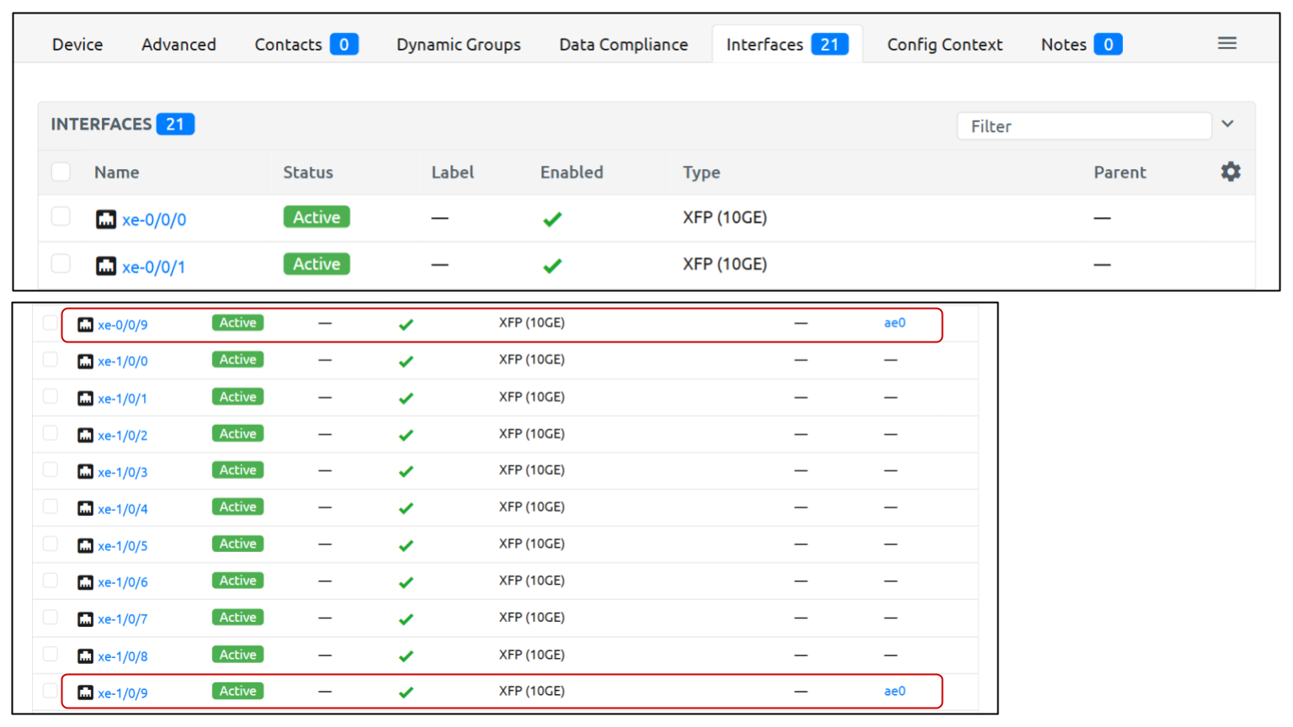Click the interface icon next to xe-1/0/4
The image size is (1293, 727).
[x=85, y=508]
